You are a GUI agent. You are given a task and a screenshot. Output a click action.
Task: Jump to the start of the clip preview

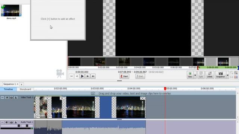pyautogui.click(x=71, y=76)
